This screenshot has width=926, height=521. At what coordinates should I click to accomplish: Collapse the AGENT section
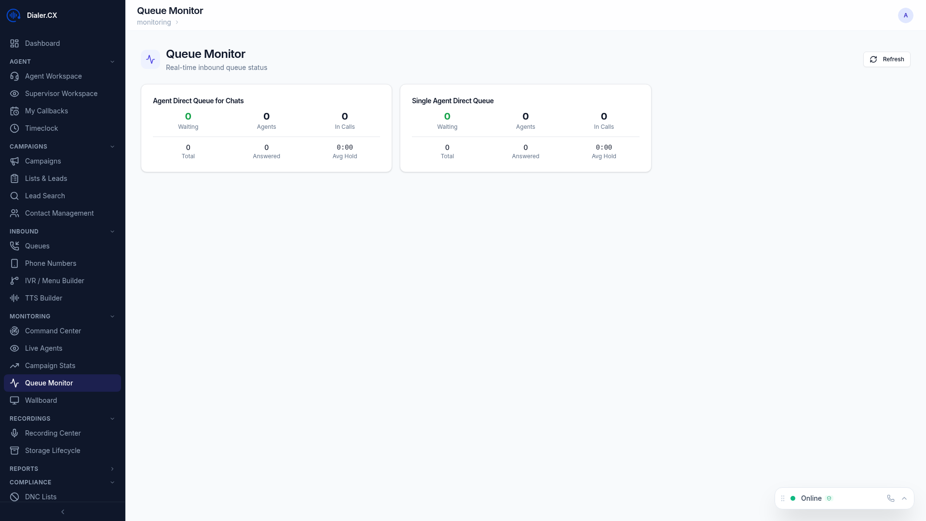[112, 61]
